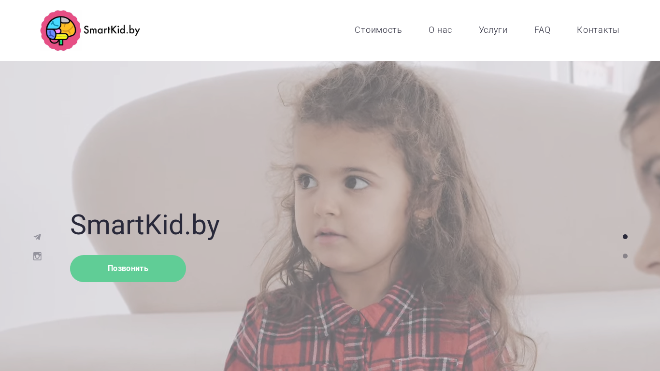
Task: Open the Стоимость menu item
Action: tap(378, 30)
